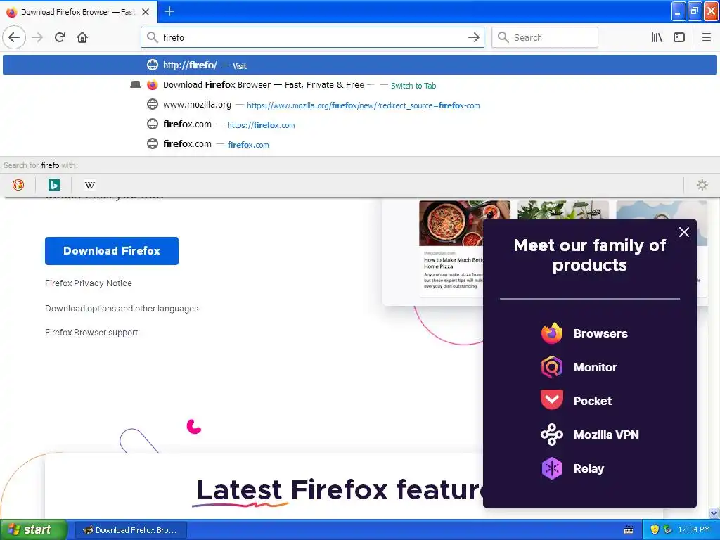This screenshot has height=540, width=720.
Task: Open Download options and other languages
Action: [122, 309]
